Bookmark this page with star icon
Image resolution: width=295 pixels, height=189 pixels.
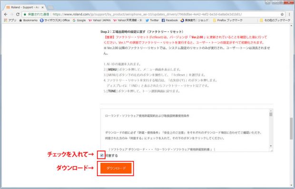tap(282, 14)
